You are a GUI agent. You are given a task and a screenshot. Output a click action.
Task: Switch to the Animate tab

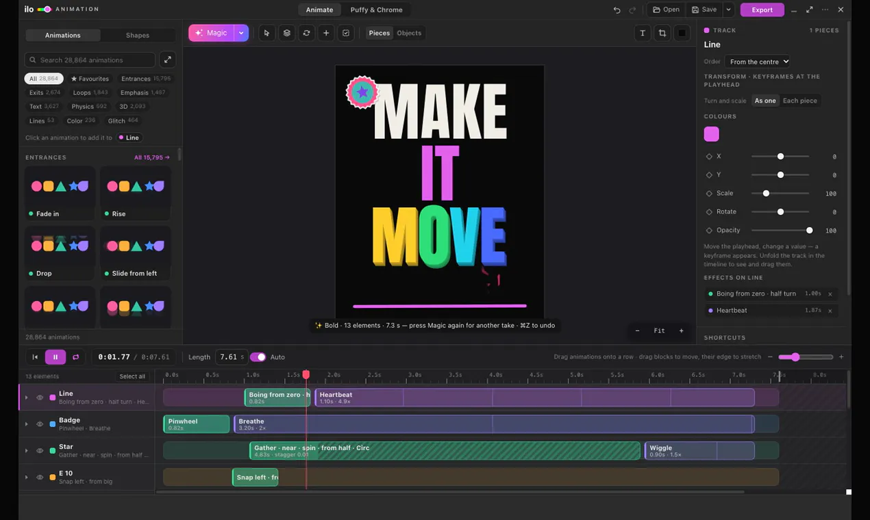pyautogui.click(x=319, y=10)
